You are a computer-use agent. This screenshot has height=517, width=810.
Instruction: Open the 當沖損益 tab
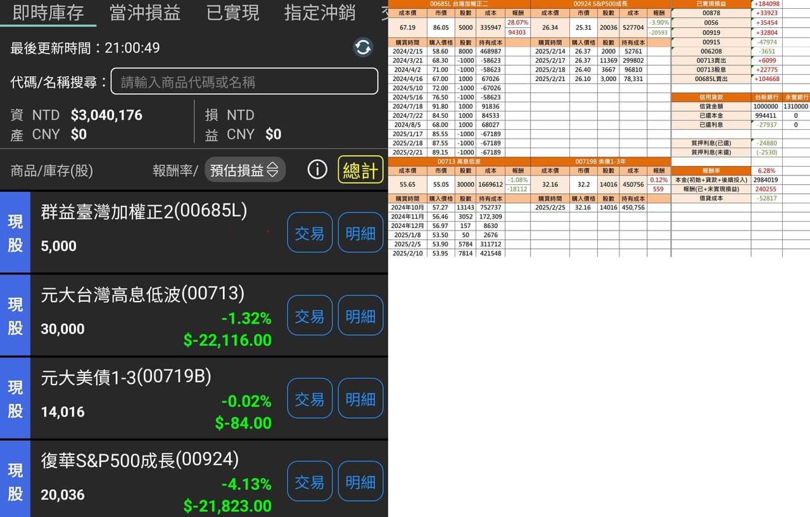click(145, 13)
